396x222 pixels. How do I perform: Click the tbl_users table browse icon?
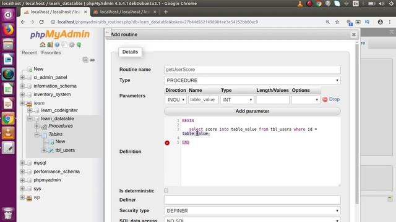(51, 150)
